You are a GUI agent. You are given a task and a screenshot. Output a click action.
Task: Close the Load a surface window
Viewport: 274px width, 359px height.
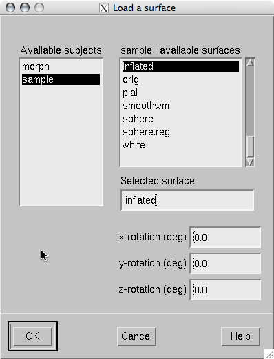[10, 8]
